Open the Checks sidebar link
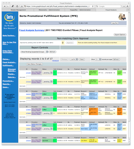This screenshot has width=134, height=149. pyautogui.click(x=11, y=74)
